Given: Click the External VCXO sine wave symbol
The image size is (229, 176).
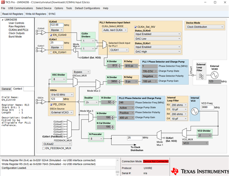Looking at the screenshot, I should point(214,75).
